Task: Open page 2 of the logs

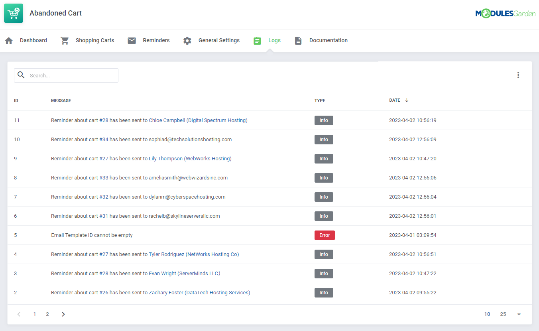Action: 47,314
